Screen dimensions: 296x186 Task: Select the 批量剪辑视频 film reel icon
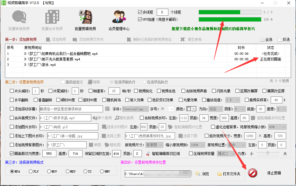(85, 17)
